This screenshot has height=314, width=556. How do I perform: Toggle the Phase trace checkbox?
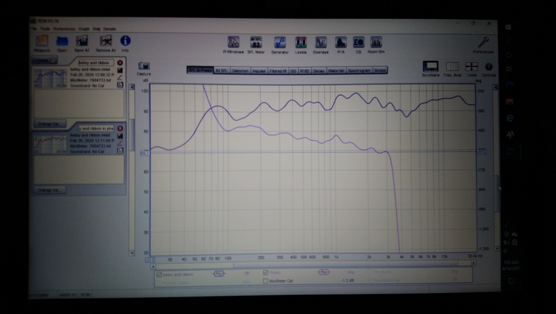tap(265, 272)
